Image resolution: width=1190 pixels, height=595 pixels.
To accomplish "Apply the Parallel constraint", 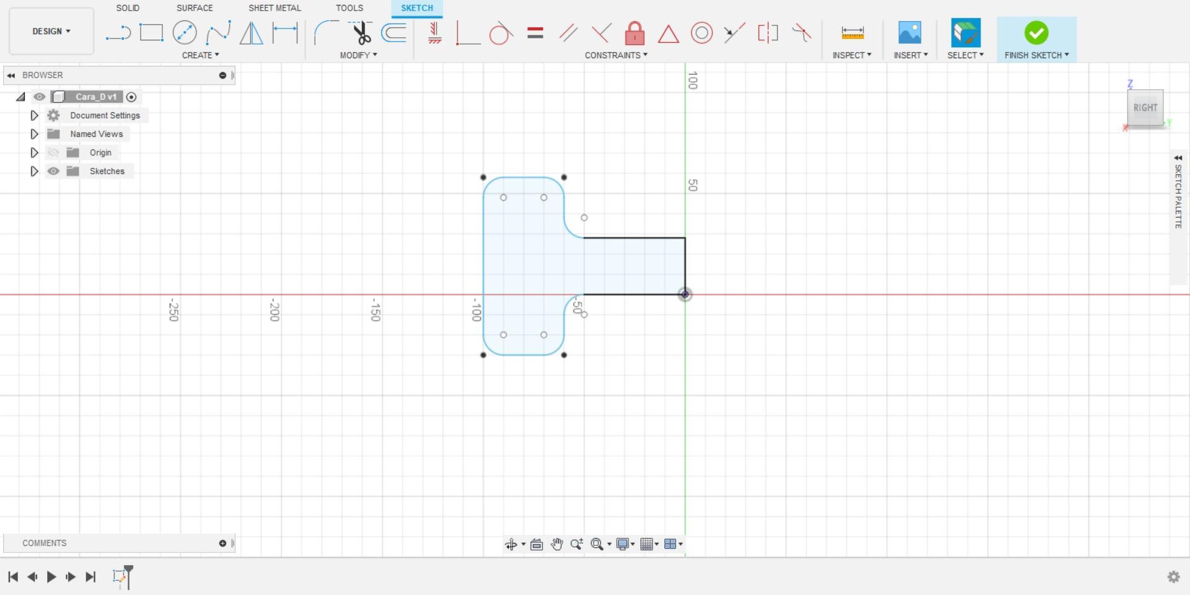I will [568, 33].
